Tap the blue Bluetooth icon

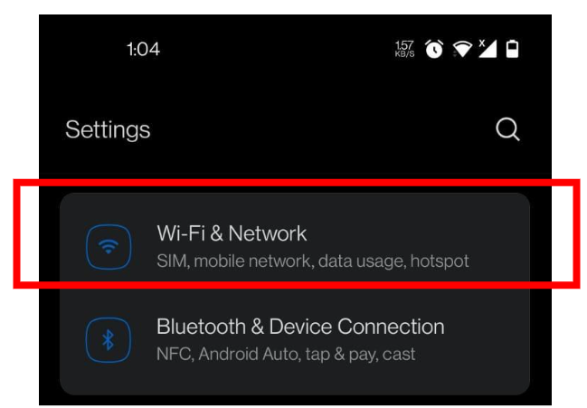point(109,340)
